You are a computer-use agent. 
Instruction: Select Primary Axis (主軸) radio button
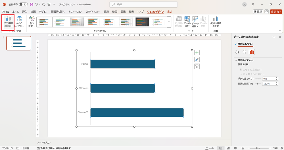point(241,69)
